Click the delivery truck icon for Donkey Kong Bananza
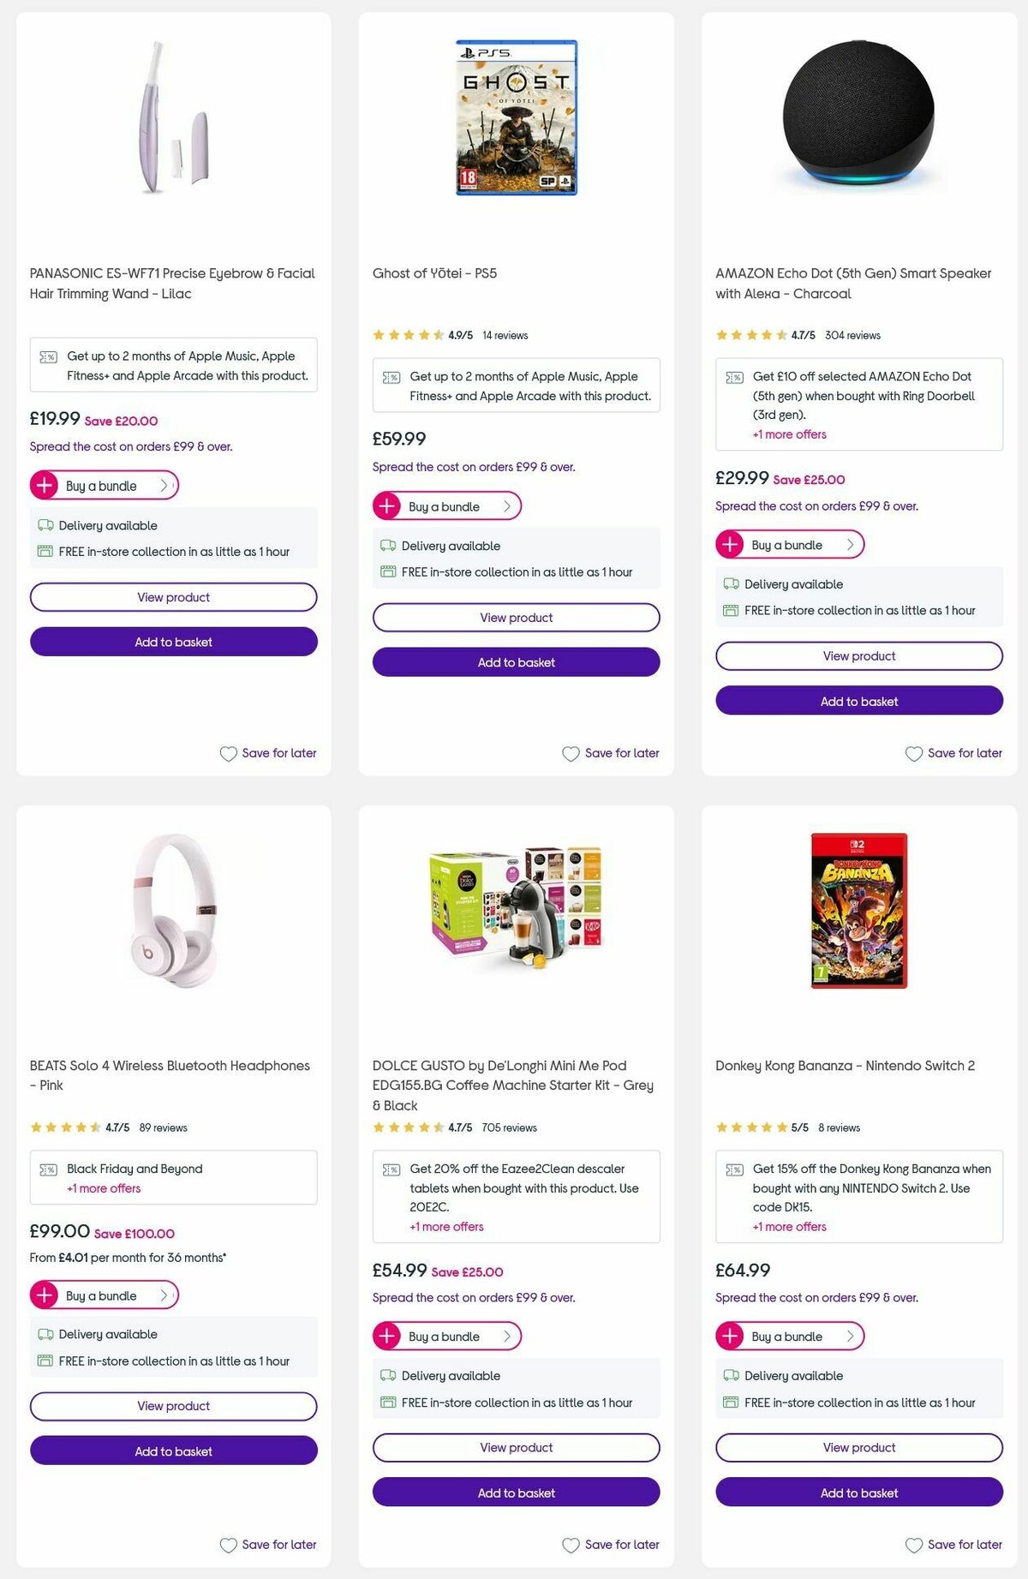 [x=730, y=1375]
